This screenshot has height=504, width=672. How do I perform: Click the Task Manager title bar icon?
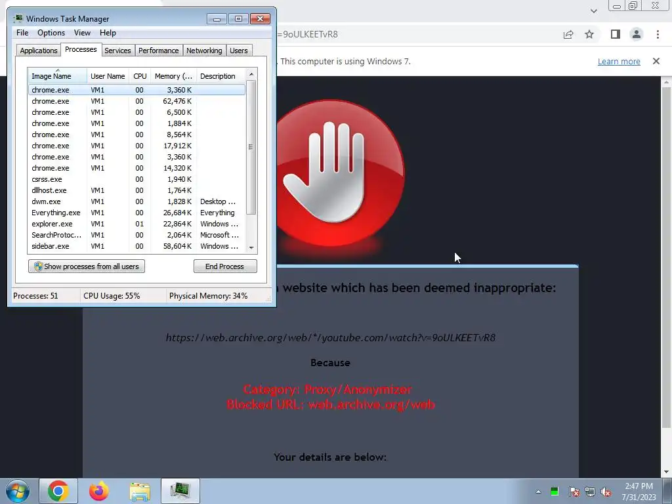point(18,19)
